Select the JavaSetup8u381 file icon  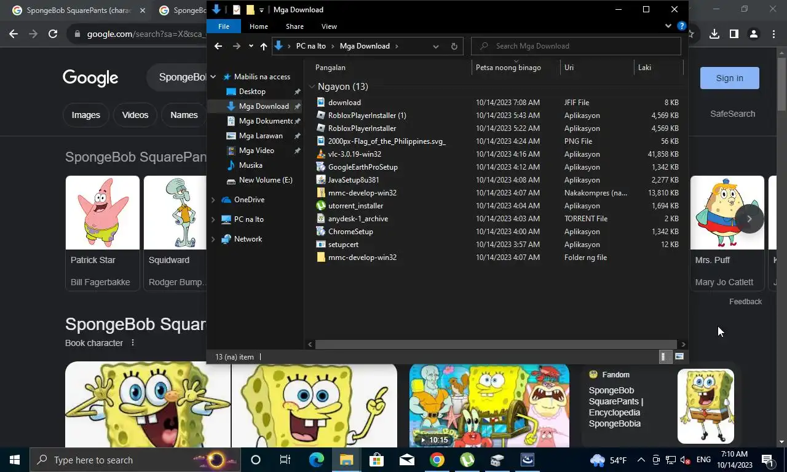click(x=320, y=180)
